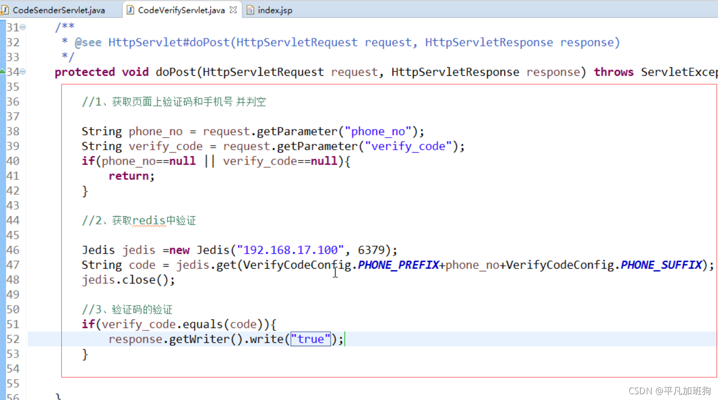Image resolution: width=718 pixels, height=400 pixels.
Task: Click the override marker beside line 34
Action: coord(3,72)
